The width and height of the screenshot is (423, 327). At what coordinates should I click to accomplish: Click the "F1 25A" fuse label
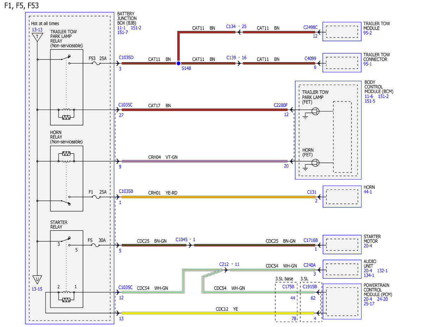[x=97, y=192]
